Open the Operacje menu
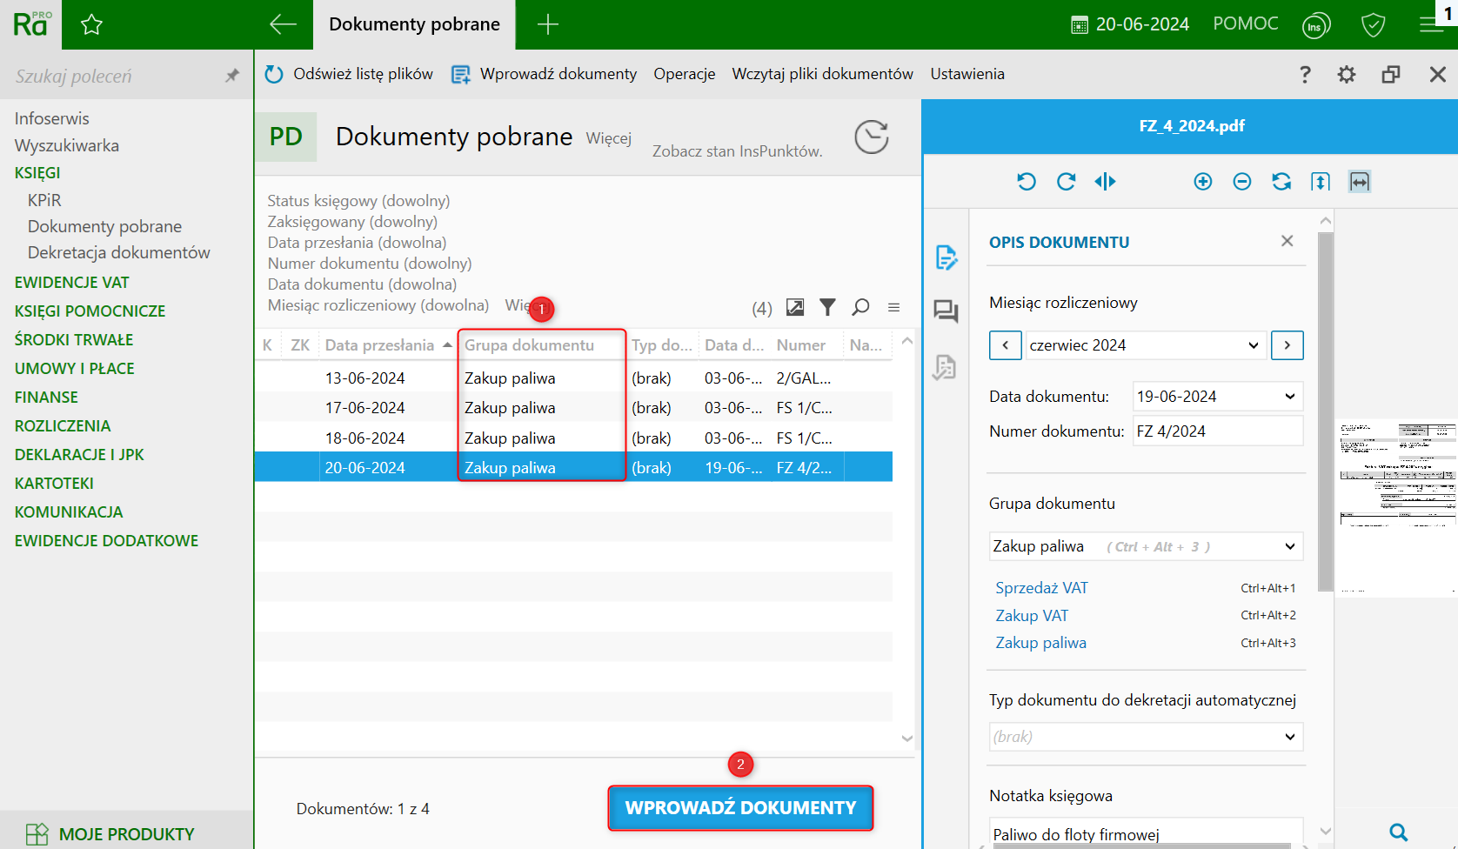The height and width of the screenshot is (849, 1458). pyautogui.click(x=684, y=74)
